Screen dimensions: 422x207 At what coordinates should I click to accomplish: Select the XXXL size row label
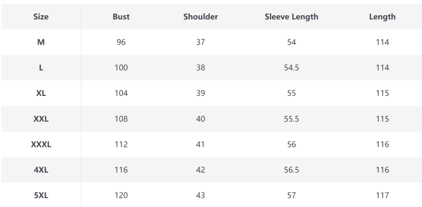click(41, 144)
